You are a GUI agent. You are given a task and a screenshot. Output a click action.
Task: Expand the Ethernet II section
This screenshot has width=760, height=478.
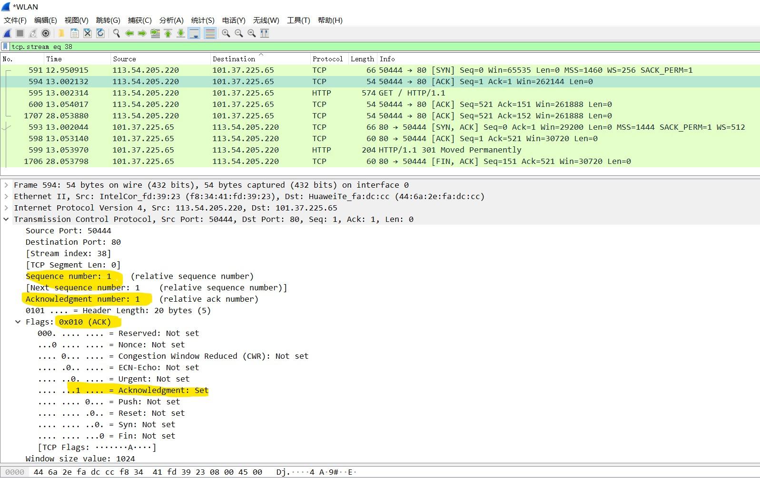(6, 197)
